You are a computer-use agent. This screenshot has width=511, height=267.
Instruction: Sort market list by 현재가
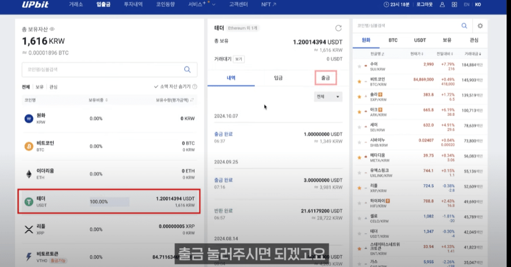click(x=417, y=54)
